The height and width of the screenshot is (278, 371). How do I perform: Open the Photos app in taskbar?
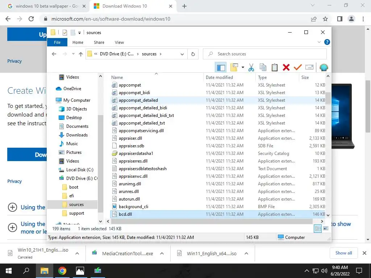(80, 271)
